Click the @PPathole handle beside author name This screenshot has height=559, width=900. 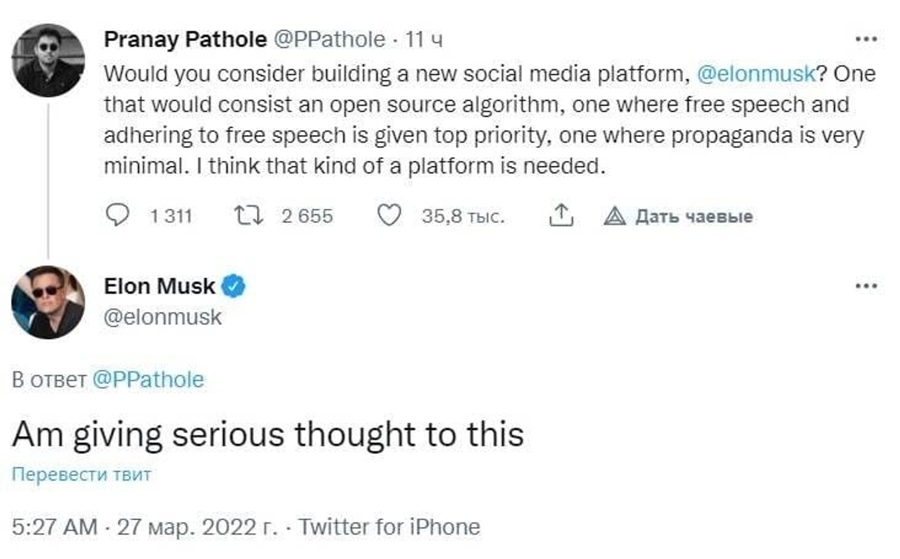(329, 39)
